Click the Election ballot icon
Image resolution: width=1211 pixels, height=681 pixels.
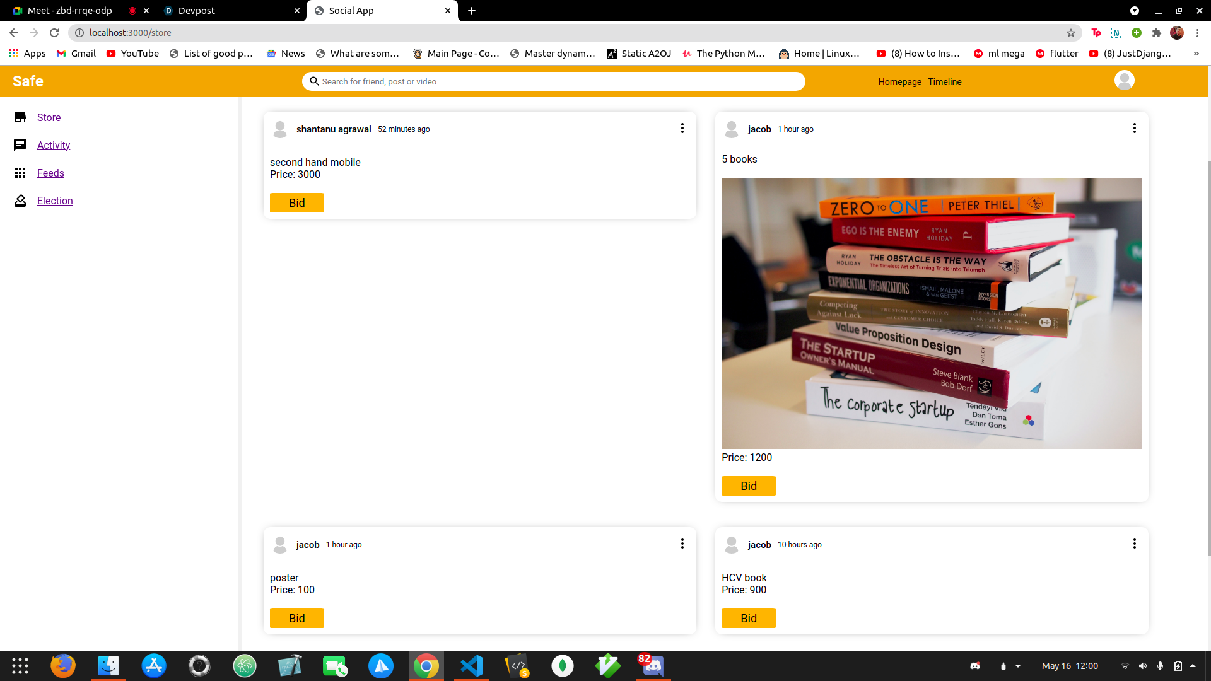(x=20, y=201)
